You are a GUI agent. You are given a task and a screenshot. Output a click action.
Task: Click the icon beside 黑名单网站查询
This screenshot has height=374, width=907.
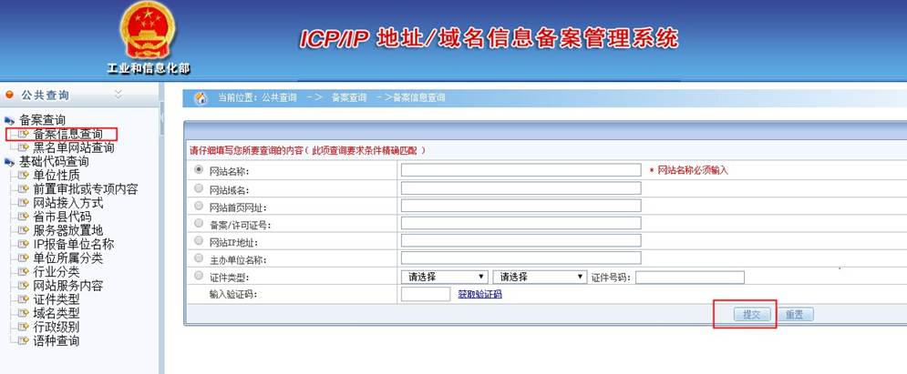(23, 147)
